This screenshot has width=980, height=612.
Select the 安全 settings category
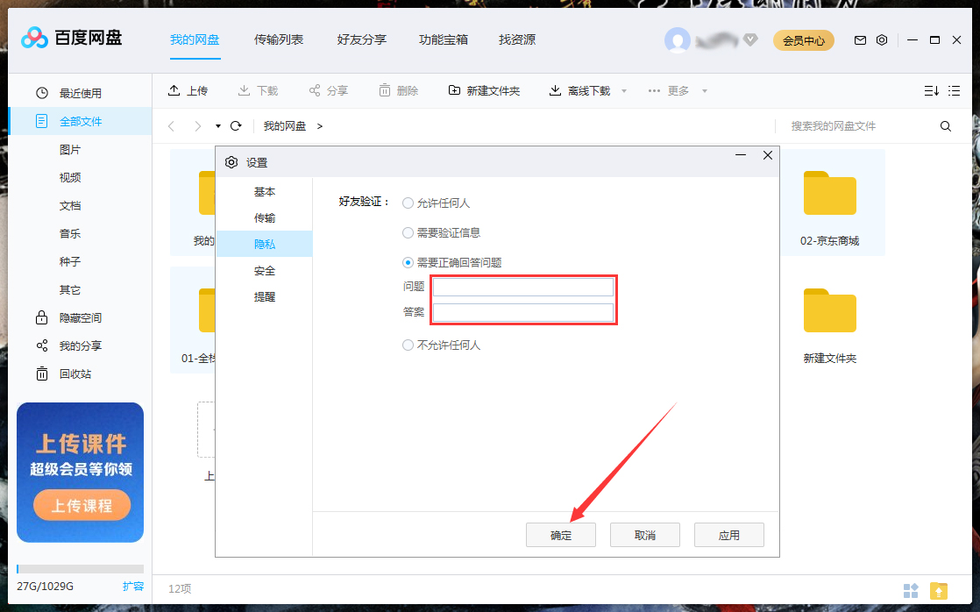(265, 270)
